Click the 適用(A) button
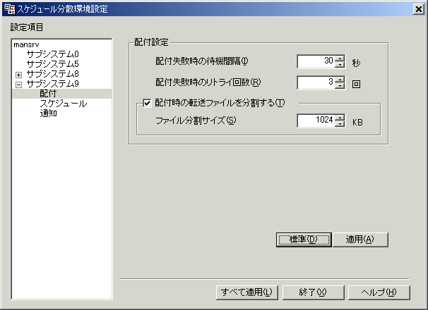The width and height of the screenshot is (428, 310). (360, 240)
